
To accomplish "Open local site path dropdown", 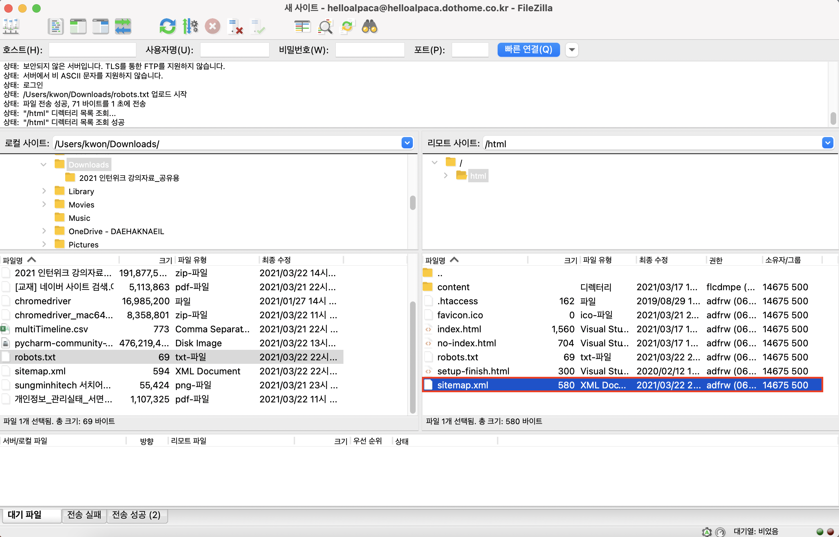I will pyautogui.click(x=407, y=143).
